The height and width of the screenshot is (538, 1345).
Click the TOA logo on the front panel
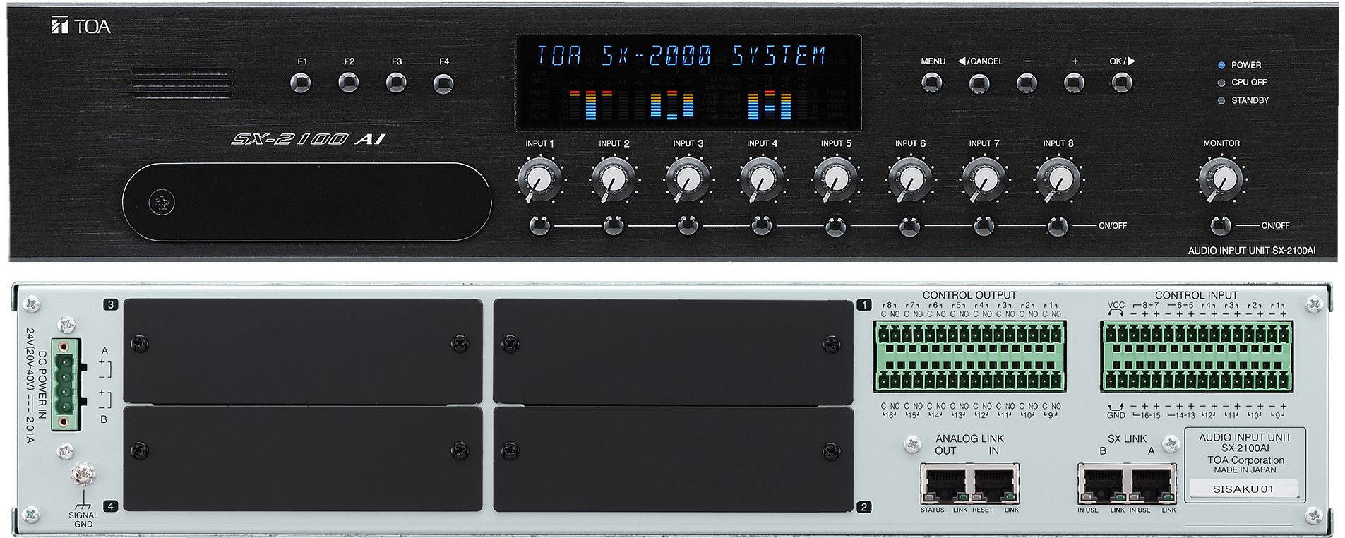81,27
